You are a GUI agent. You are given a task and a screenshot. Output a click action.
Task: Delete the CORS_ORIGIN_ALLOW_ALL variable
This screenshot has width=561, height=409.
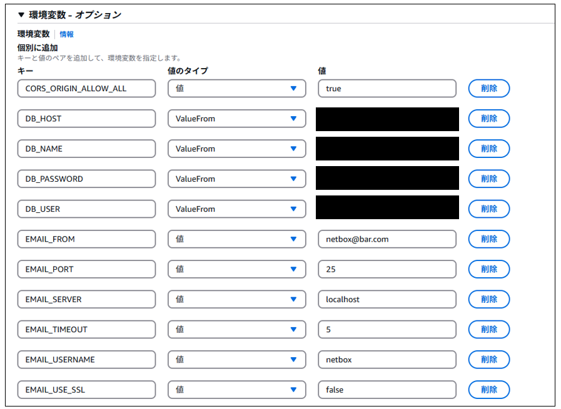click(489, 89)
